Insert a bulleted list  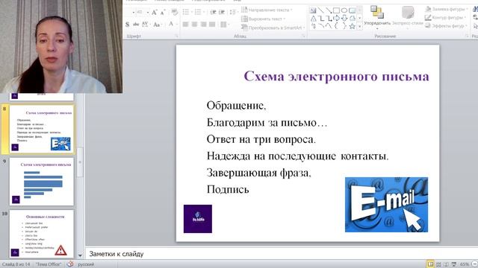pyautogui.click(x=186, y=12)
